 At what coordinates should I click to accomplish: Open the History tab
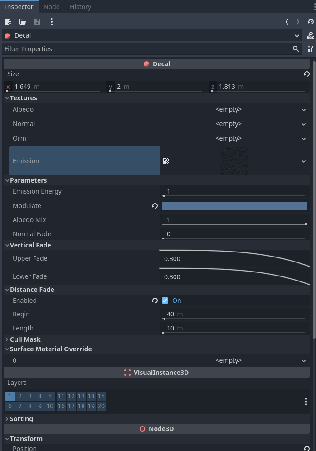80,6
